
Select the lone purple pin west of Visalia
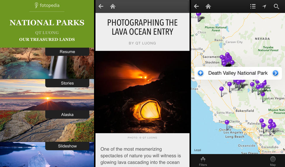point(221,89)
